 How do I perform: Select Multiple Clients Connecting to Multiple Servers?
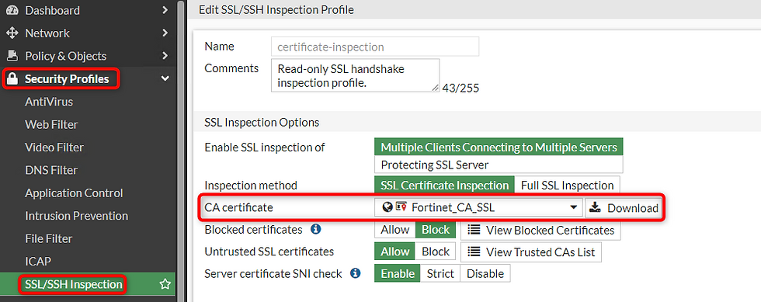[x=499, y=147]
